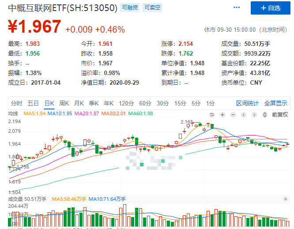Click MA10:1.95 indicator label
This screenshot has height=229, width=294.
pos(60,113)
